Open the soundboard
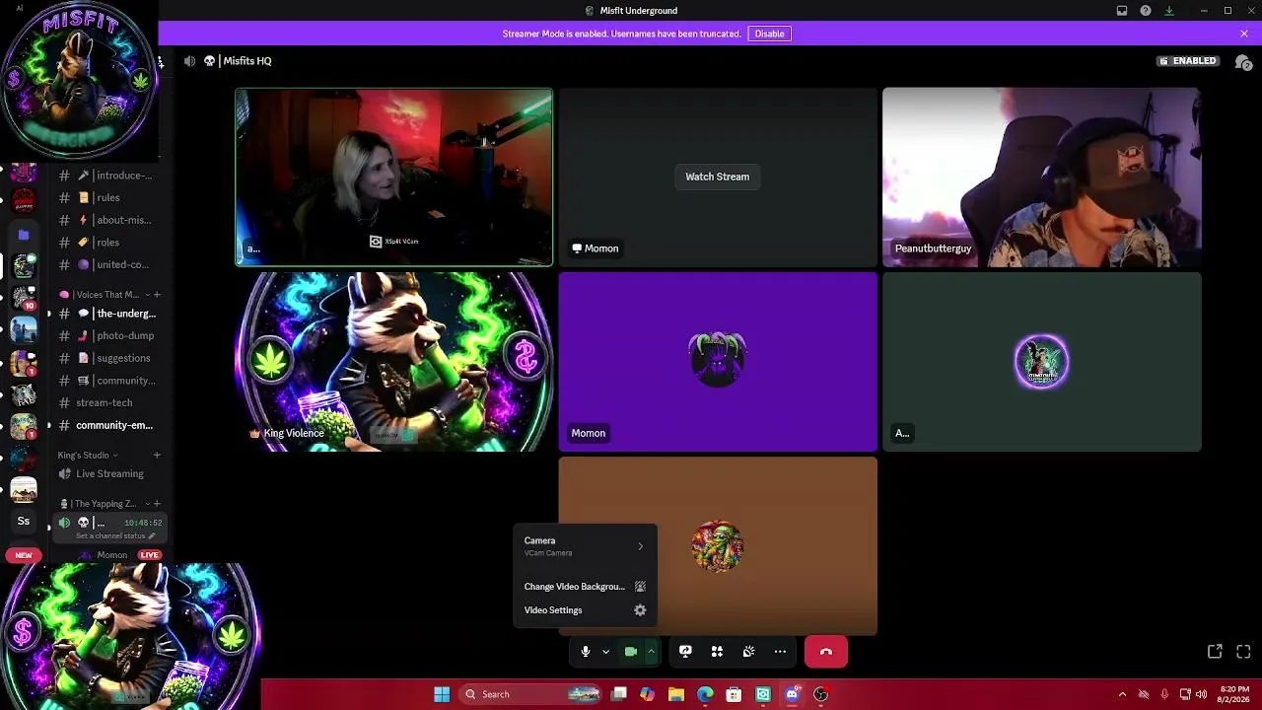The image size is (1262, 710). 748,652
